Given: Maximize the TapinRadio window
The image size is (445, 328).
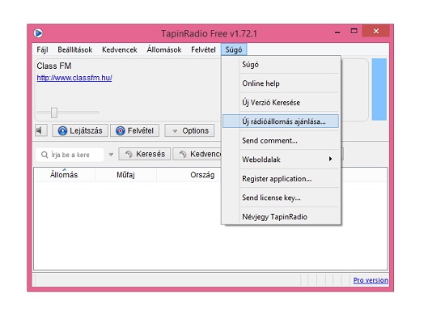Looking at the screenshot, I should 354,31.
